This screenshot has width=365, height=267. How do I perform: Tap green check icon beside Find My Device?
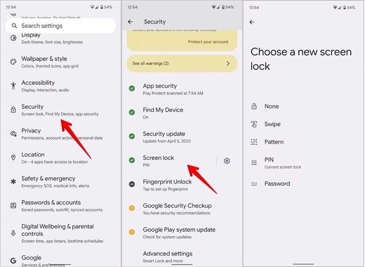pyautogui.click(x=132, y=112)
